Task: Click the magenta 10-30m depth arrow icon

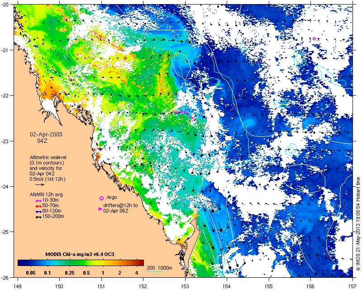Action: click(x=38, y=201)
